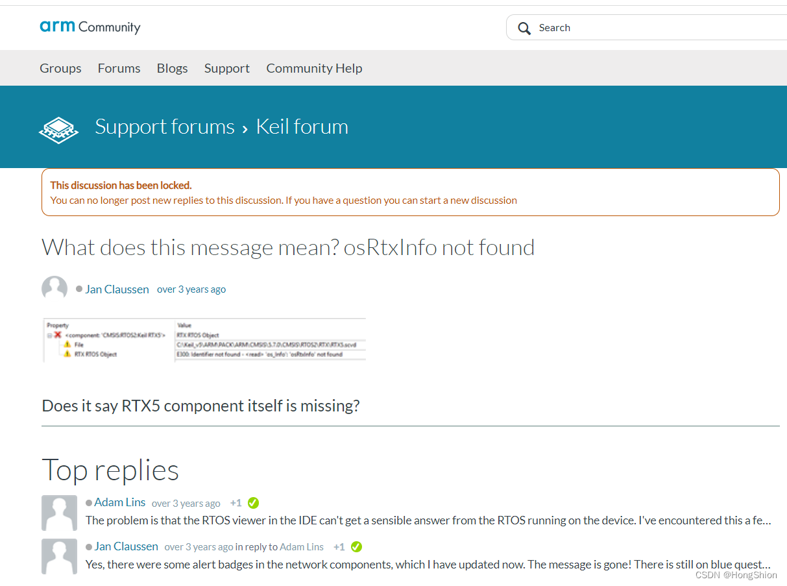Go to Support forums breadcrumb
The width and height of the screenshot is (787, 586).
pyautogui.click(x=165, y=127)
